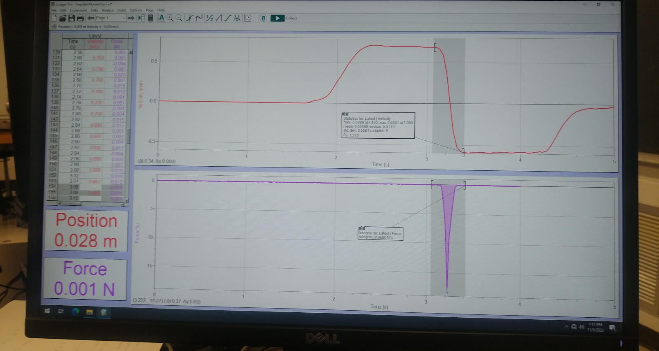
Task: Activate the Tangent tool
Action: tap(199, 18)
